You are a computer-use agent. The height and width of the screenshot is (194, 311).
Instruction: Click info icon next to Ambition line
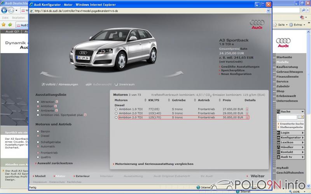(x=56, y=106)
